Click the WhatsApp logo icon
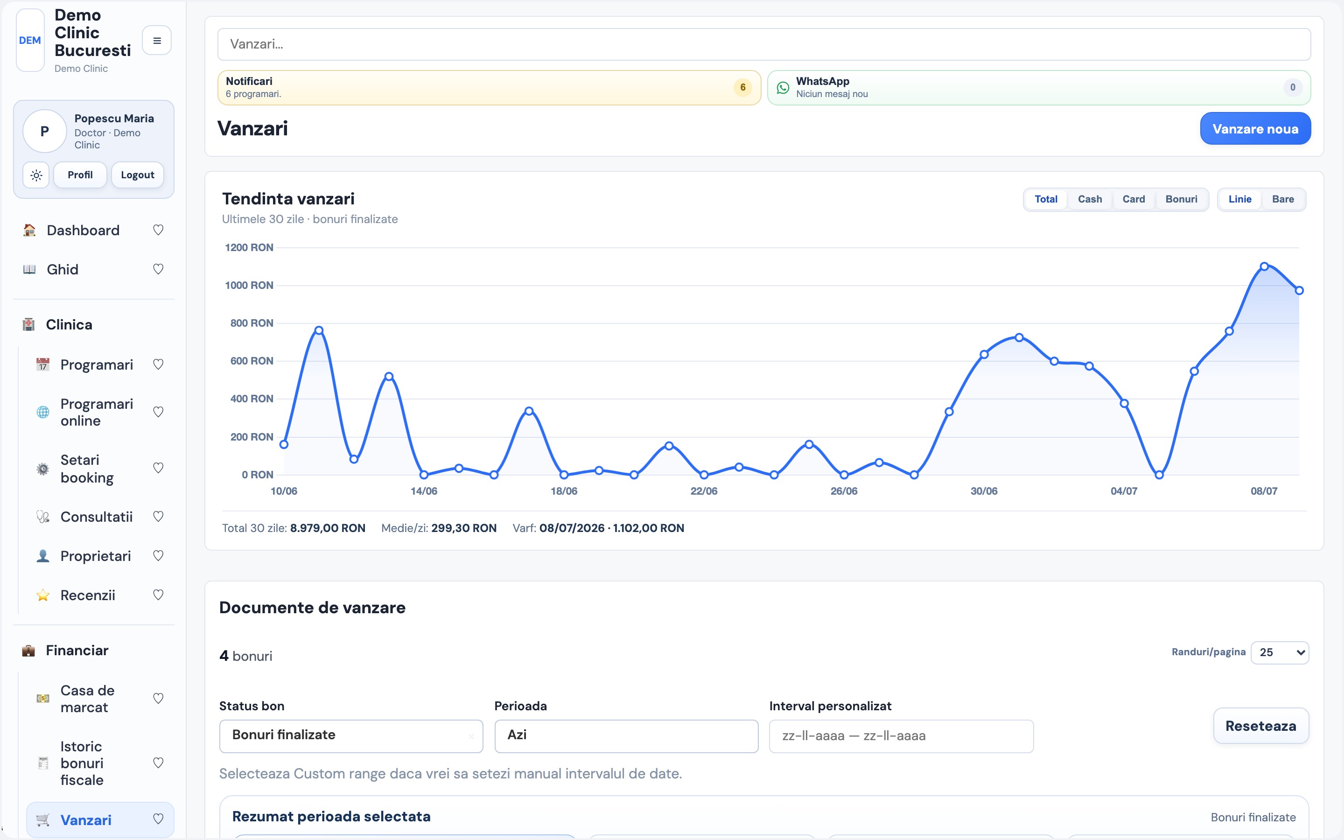This screenshot has height=840, width=1344. [783, 88]
